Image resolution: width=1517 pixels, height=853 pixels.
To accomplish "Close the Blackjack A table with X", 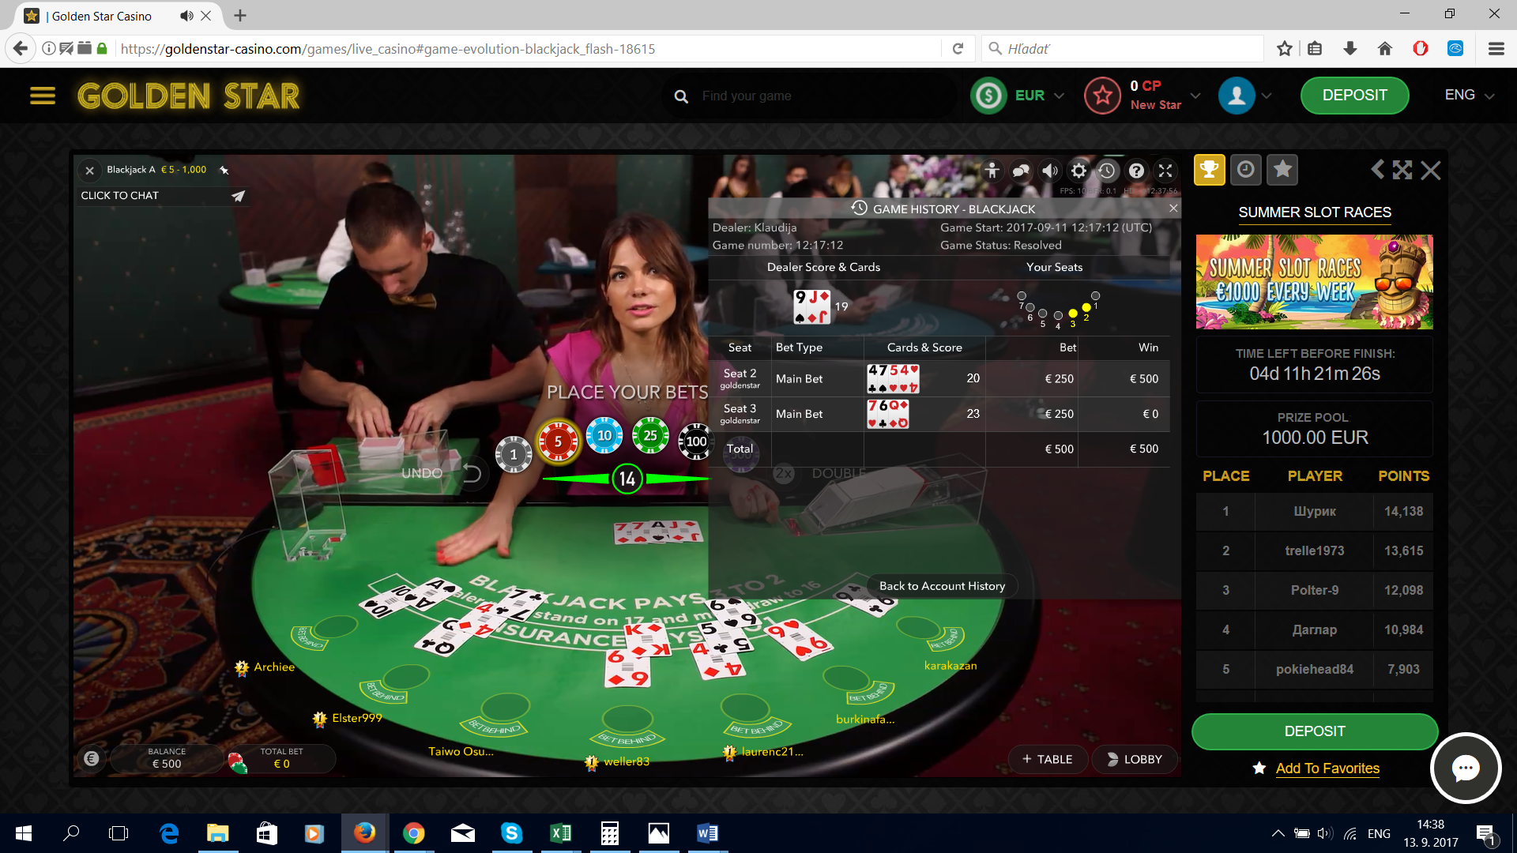I will pyautogui.click(x=90, y=170).
